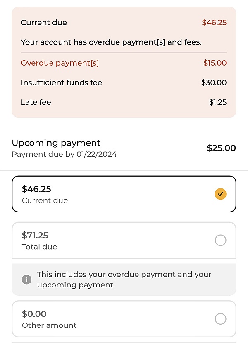Click the red $46.25 summary amount

pos(214,23)
